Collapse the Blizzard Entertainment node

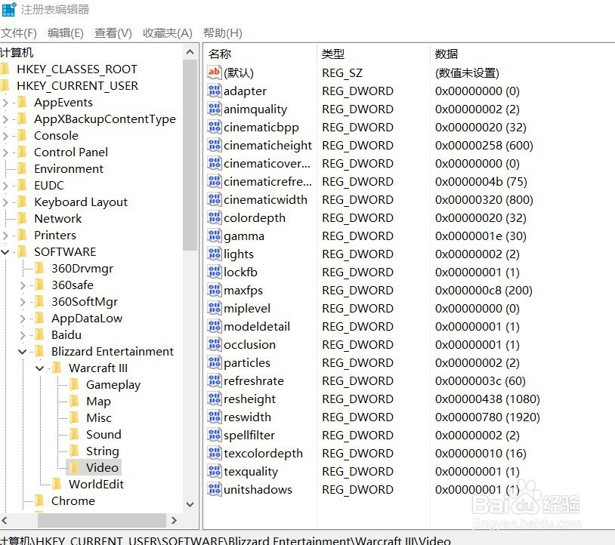22,351
